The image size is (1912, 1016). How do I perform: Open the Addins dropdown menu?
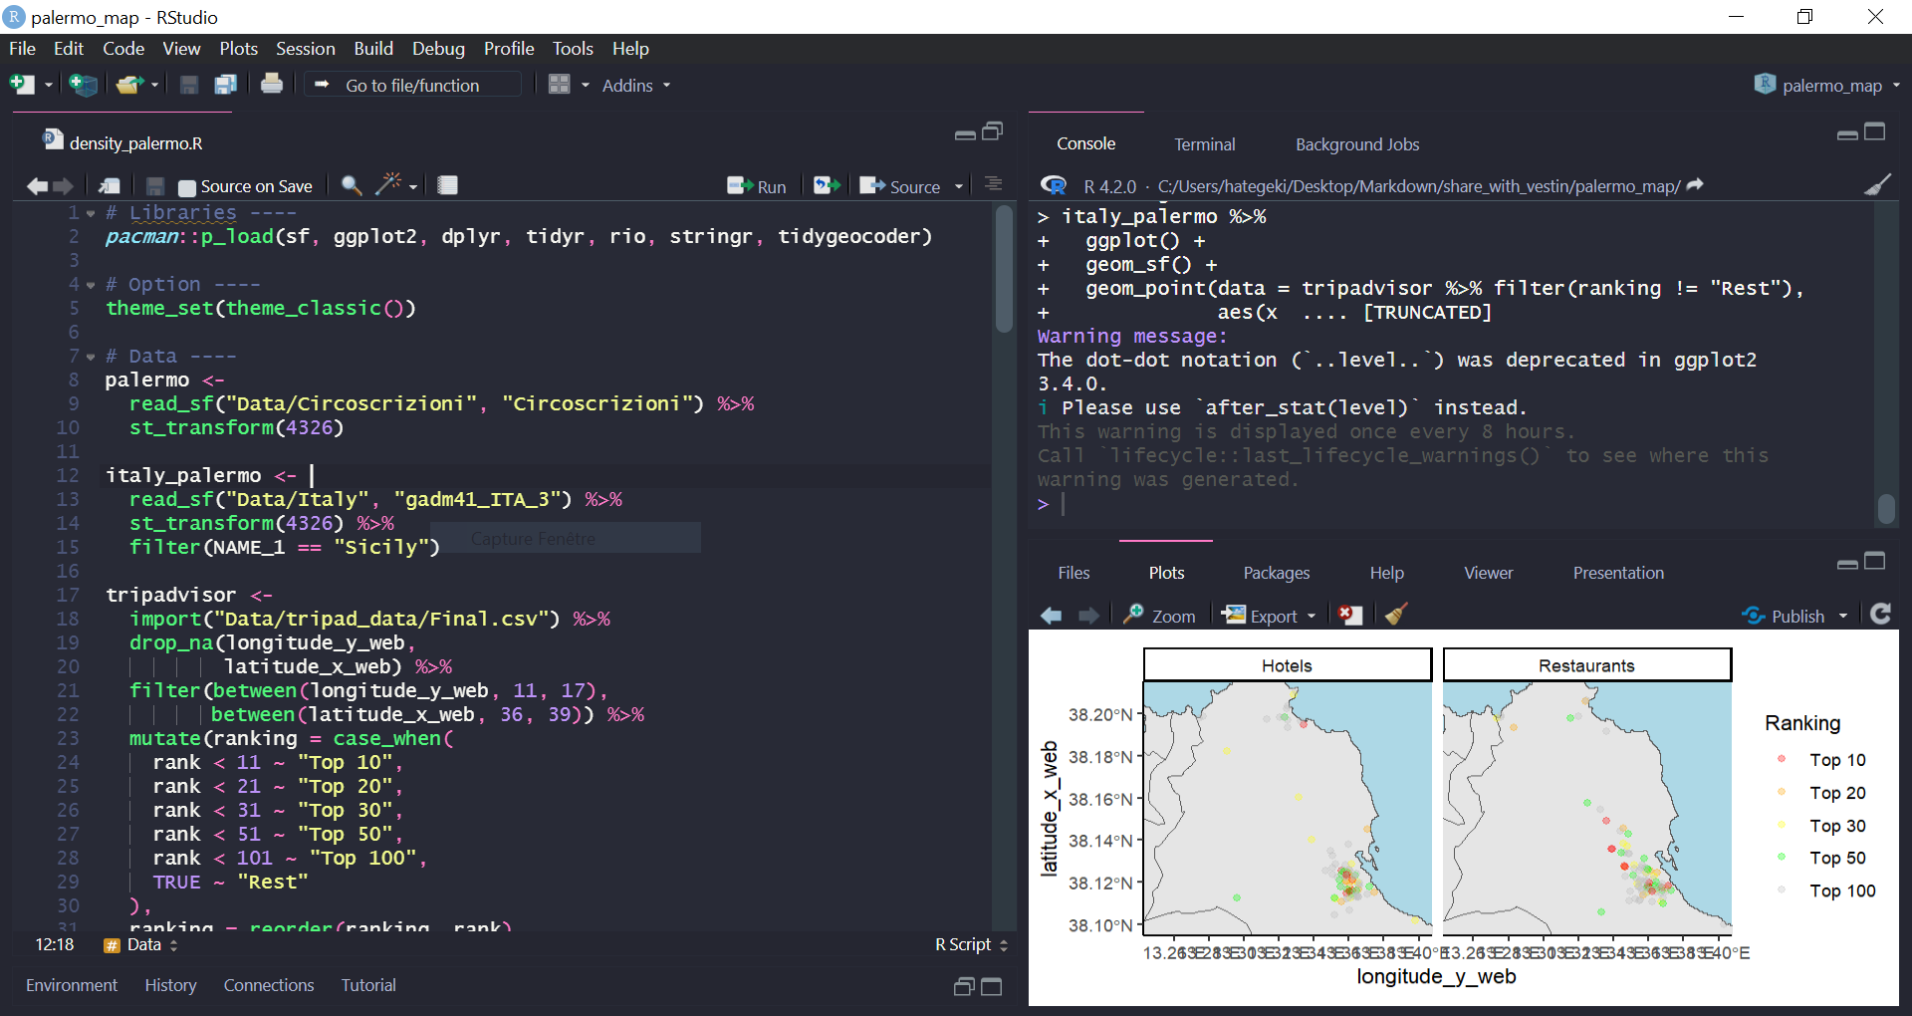point(635,86)
